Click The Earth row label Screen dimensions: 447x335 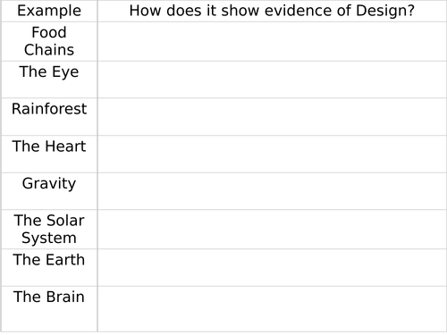coord(49,260)
